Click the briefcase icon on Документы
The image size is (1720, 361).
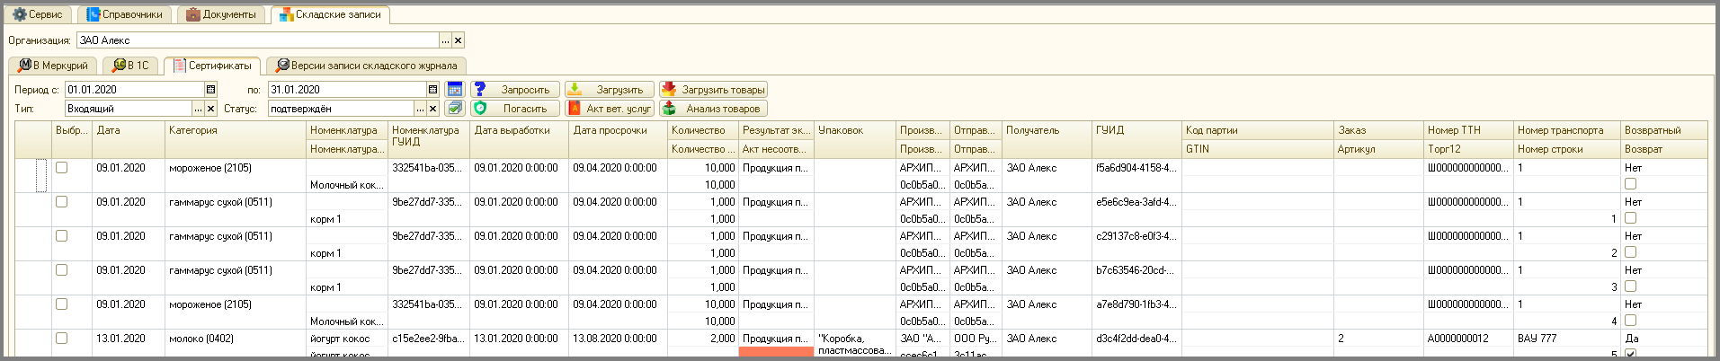[193, 14]
